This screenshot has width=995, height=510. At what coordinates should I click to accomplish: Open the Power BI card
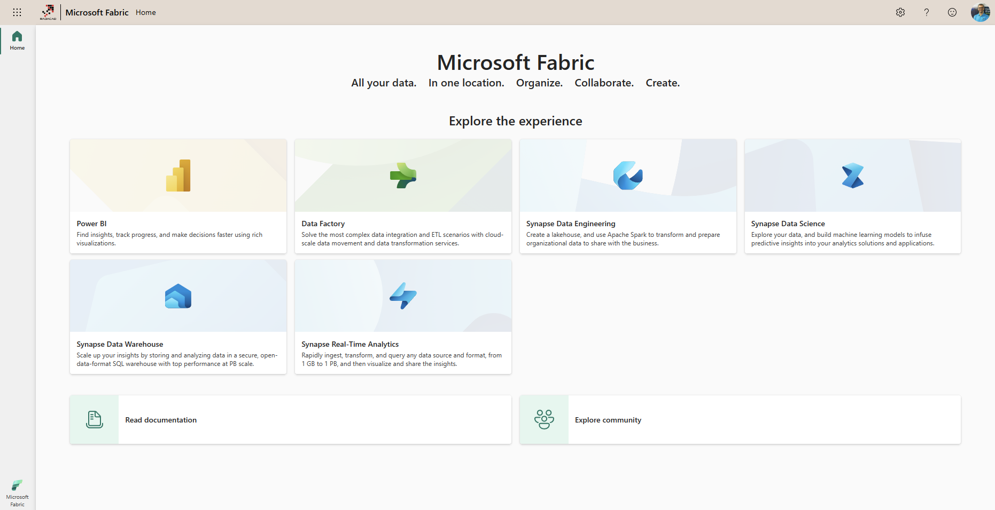pyautogui.click(x=178, y=196)
